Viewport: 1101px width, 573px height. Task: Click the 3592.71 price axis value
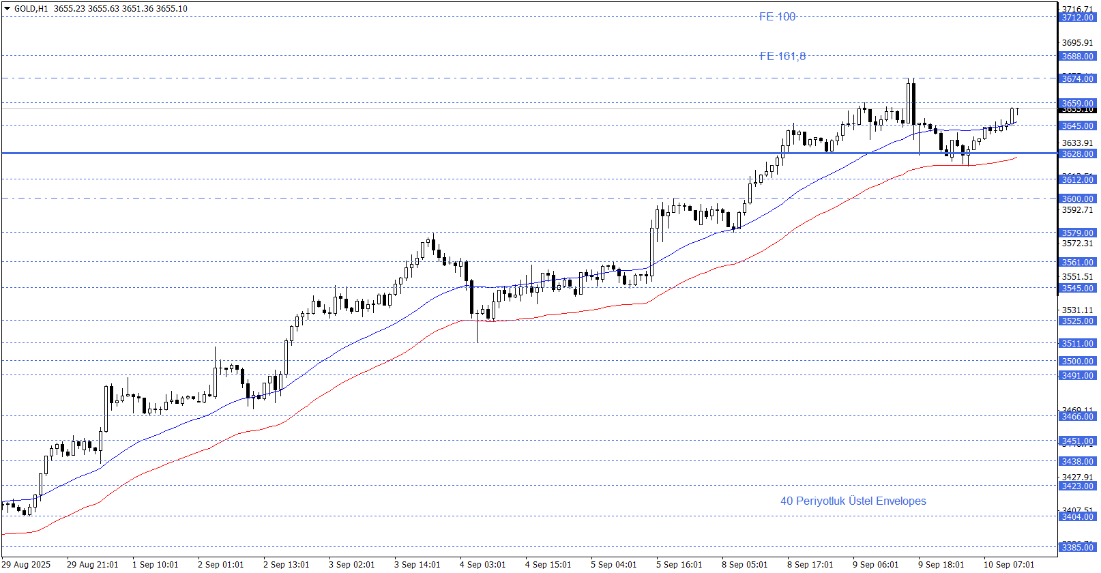1077,210
